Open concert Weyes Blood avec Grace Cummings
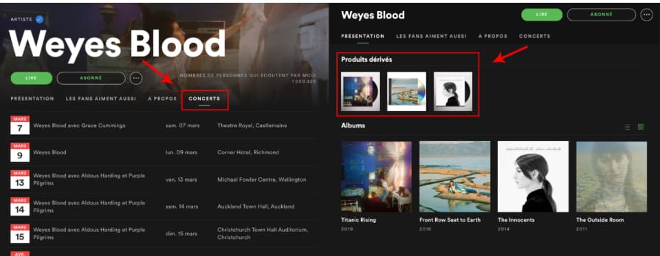Screen dimensions: 660x256 click(x=79, y=125)
